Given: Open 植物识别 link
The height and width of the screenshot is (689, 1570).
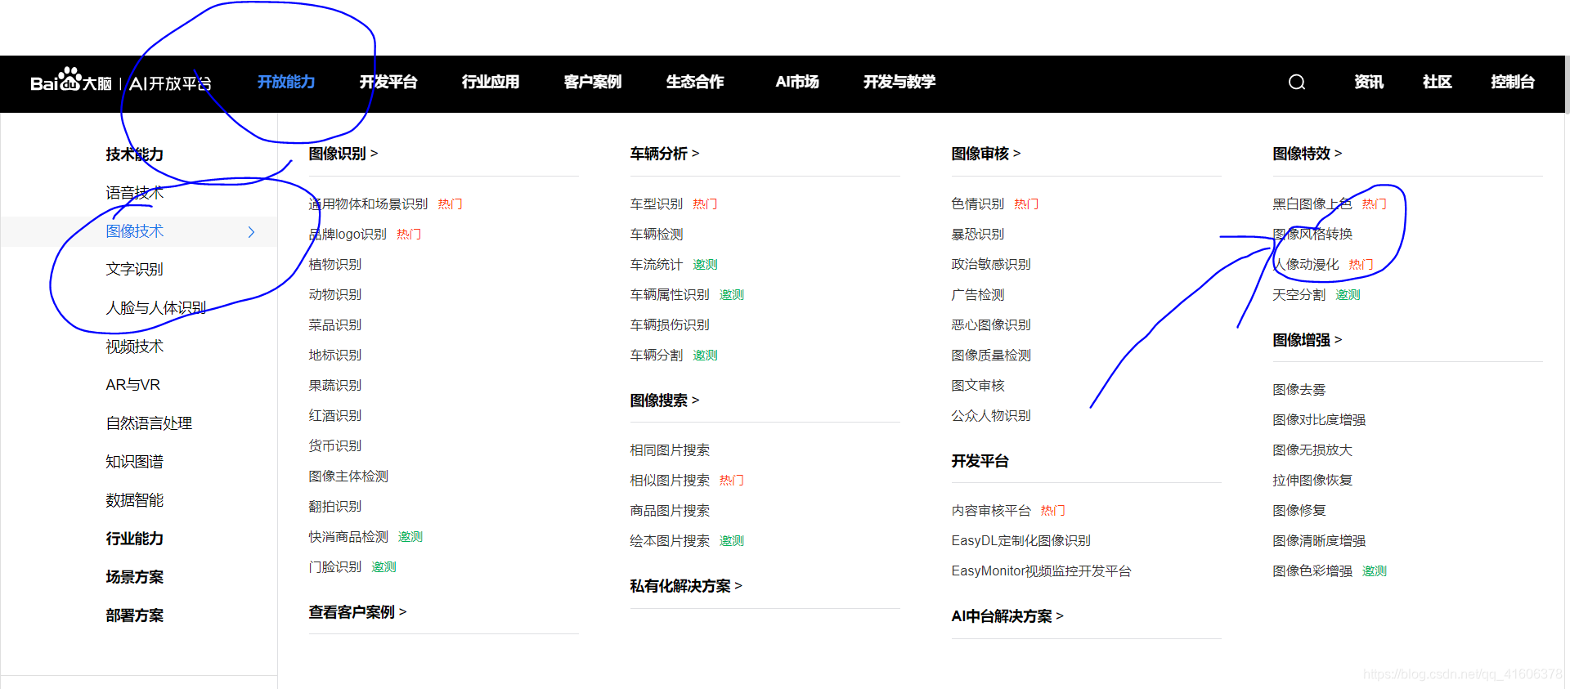Looking at the screenshot, I should point(335,265).
